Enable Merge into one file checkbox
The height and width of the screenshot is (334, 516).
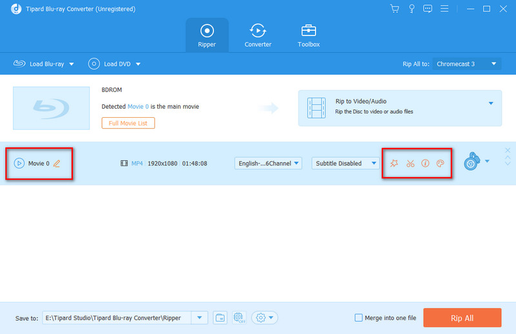359,317
